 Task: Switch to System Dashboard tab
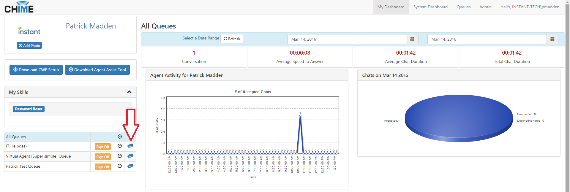point(430,7)
